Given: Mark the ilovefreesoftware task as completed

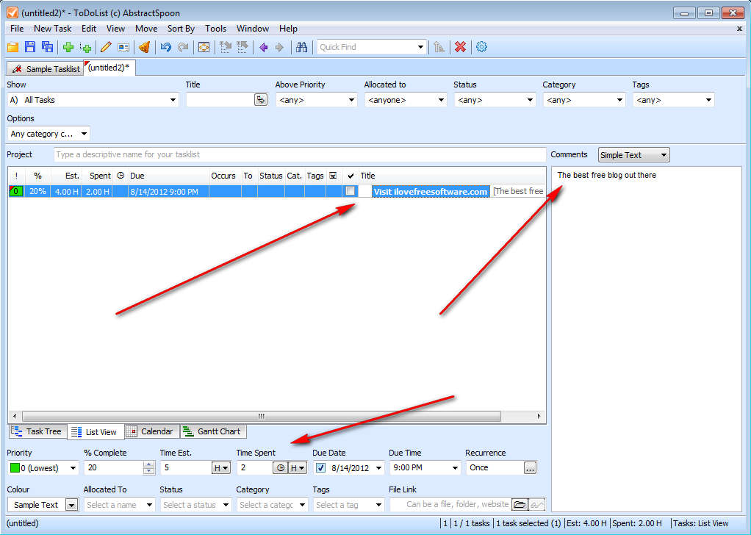Looking at the screenshot, I should coord(351,191).
